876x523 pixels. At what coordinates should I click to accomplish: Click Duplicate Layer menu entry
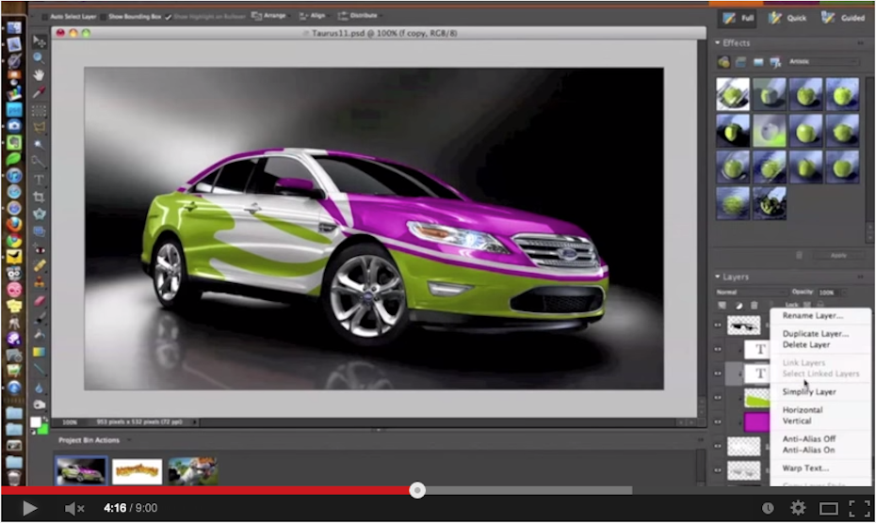point(815,334)
